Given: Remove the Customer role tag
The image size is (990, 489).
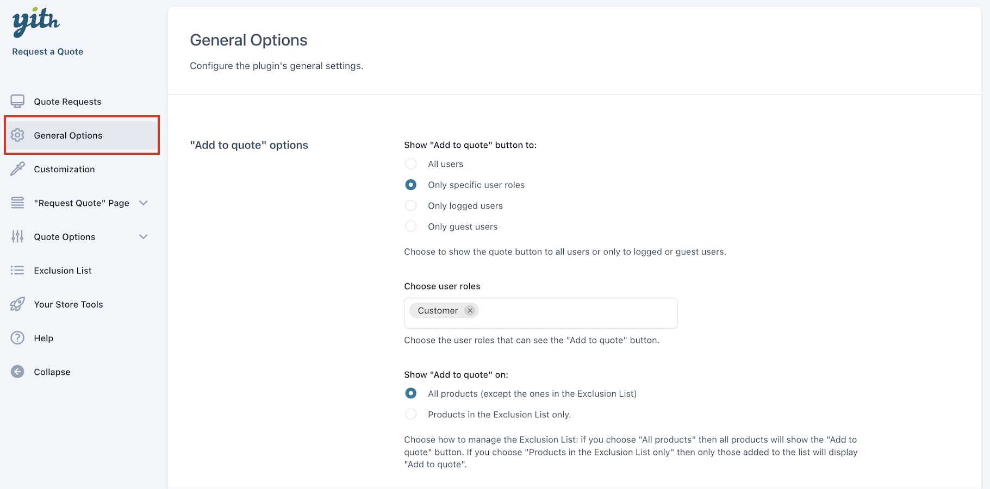Looking at the screenshot, I should [x=470, y=311].
